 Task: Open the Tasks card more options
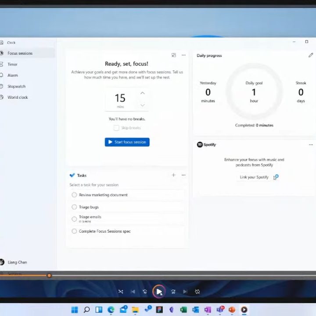pos(183,175)
